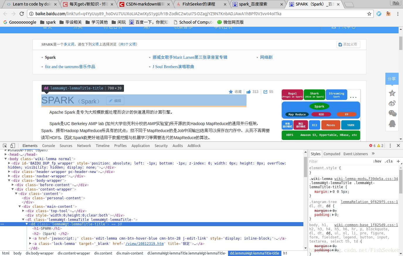Toggle the .cls class editor
The width and height of the screenshot is (403, 256).
389,161
